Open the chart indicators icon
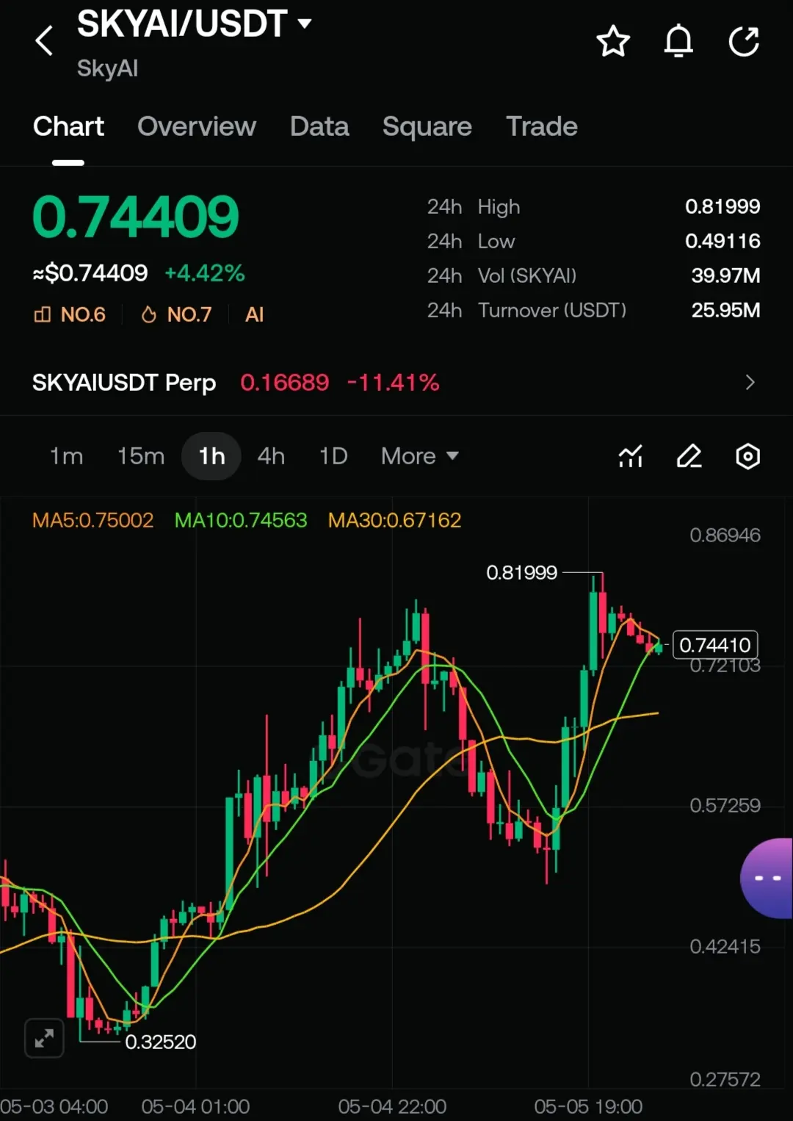 (630, 456)
